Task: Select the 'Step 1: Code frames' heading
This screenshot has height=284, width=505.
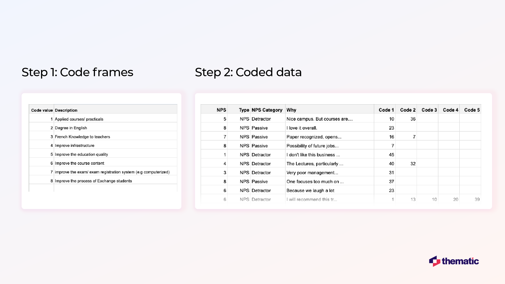Action: pos(78,72)
